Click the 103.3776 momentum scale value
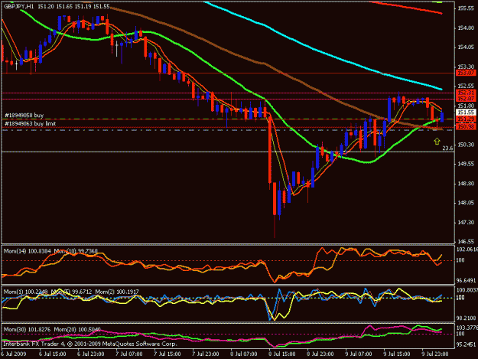478x359 pixels. pos(467,328)
